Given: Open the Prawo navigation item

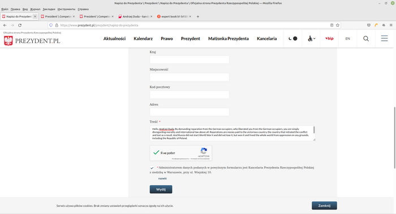Looking at the screenshot, I should coord(167,38).
